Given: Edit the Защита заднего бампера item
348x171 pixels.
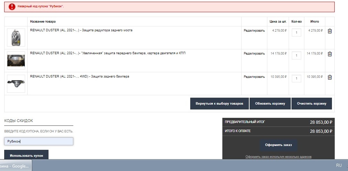Looking at the screenshot, I should [254, 77].
